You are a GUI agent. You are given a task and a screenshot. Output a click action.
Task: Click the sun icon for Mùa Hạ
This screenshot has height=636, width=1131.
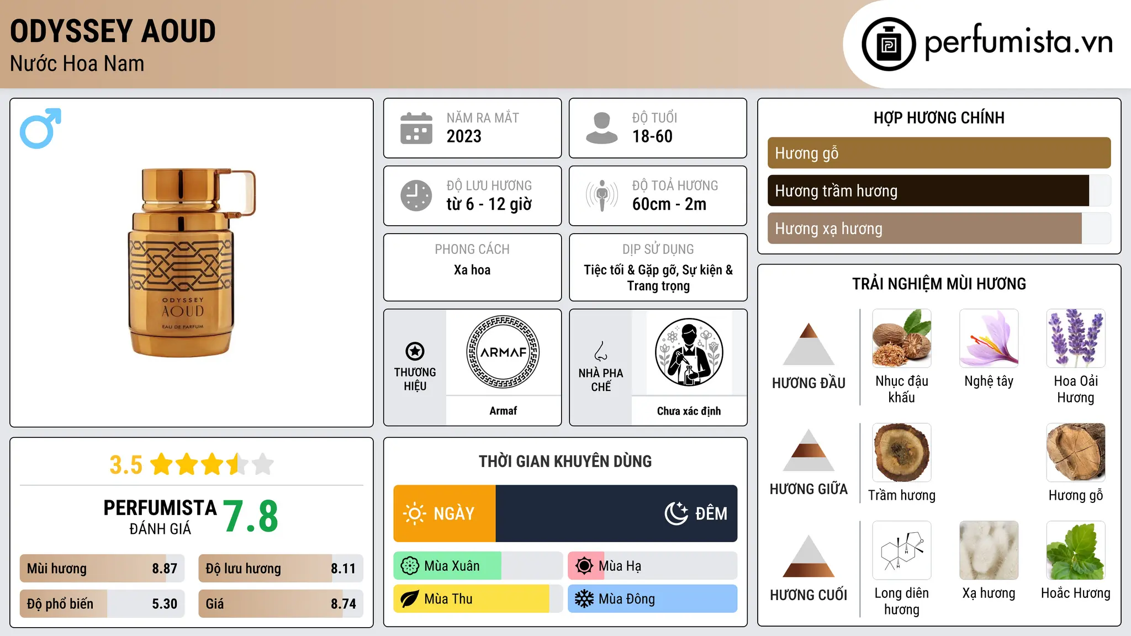pos(584,566)
